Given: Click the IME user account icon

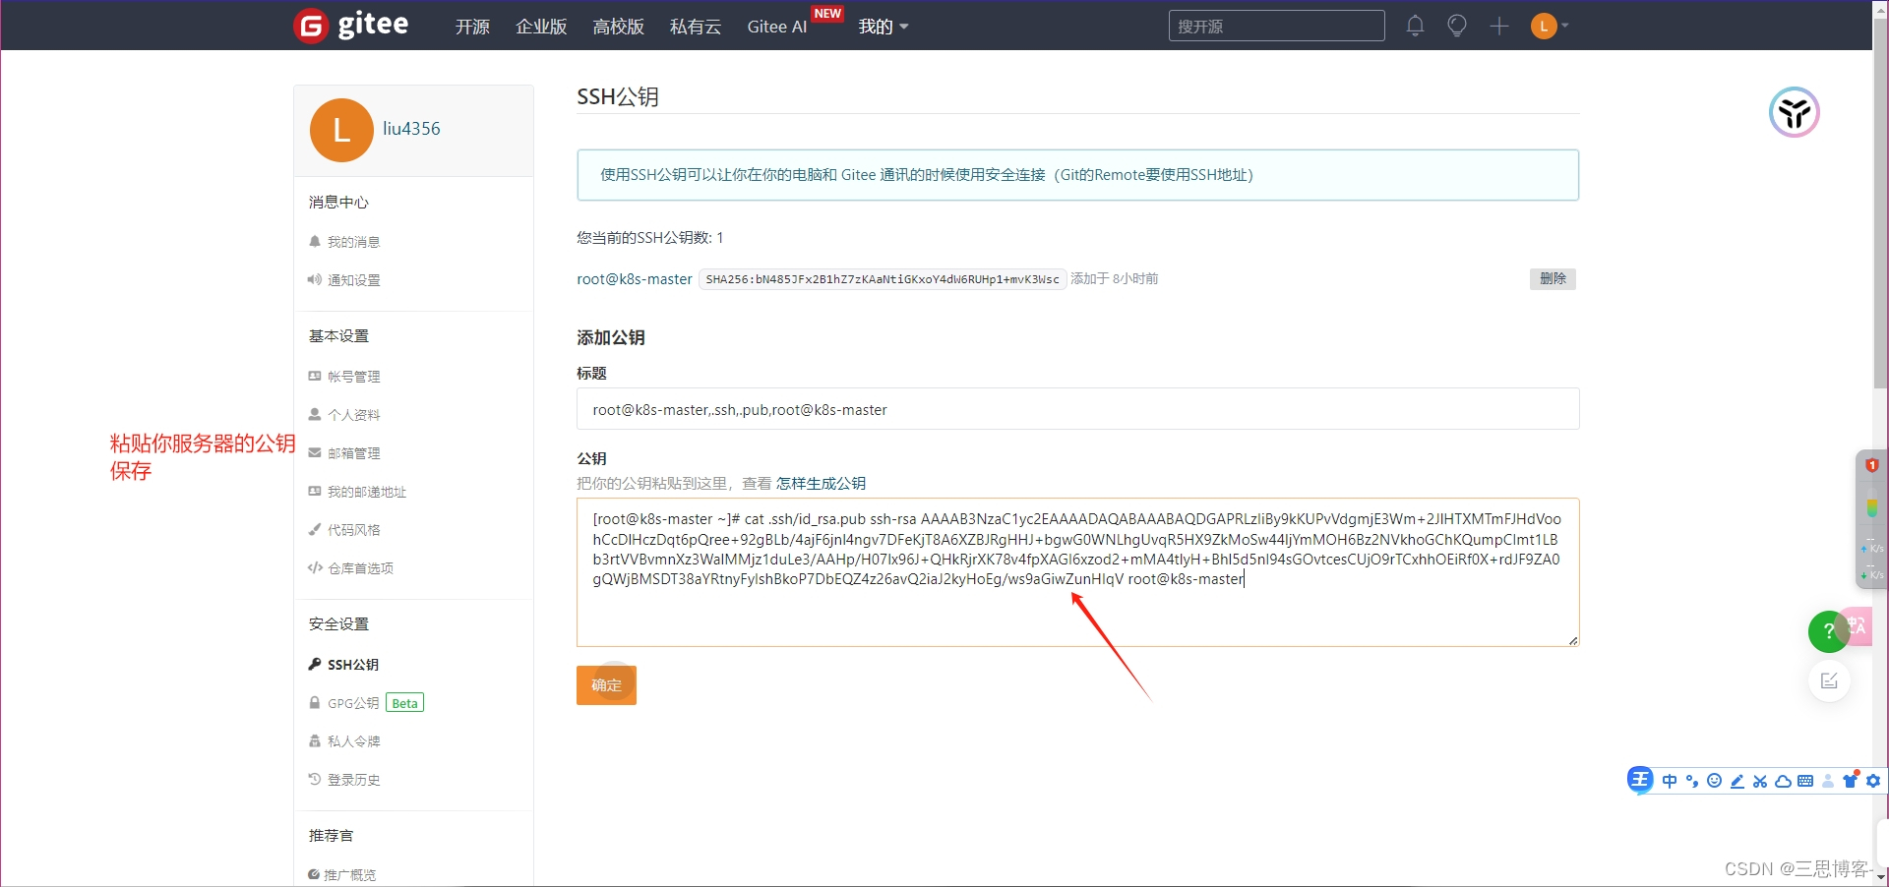Looking at the screenshot, I should point(1828,781).
